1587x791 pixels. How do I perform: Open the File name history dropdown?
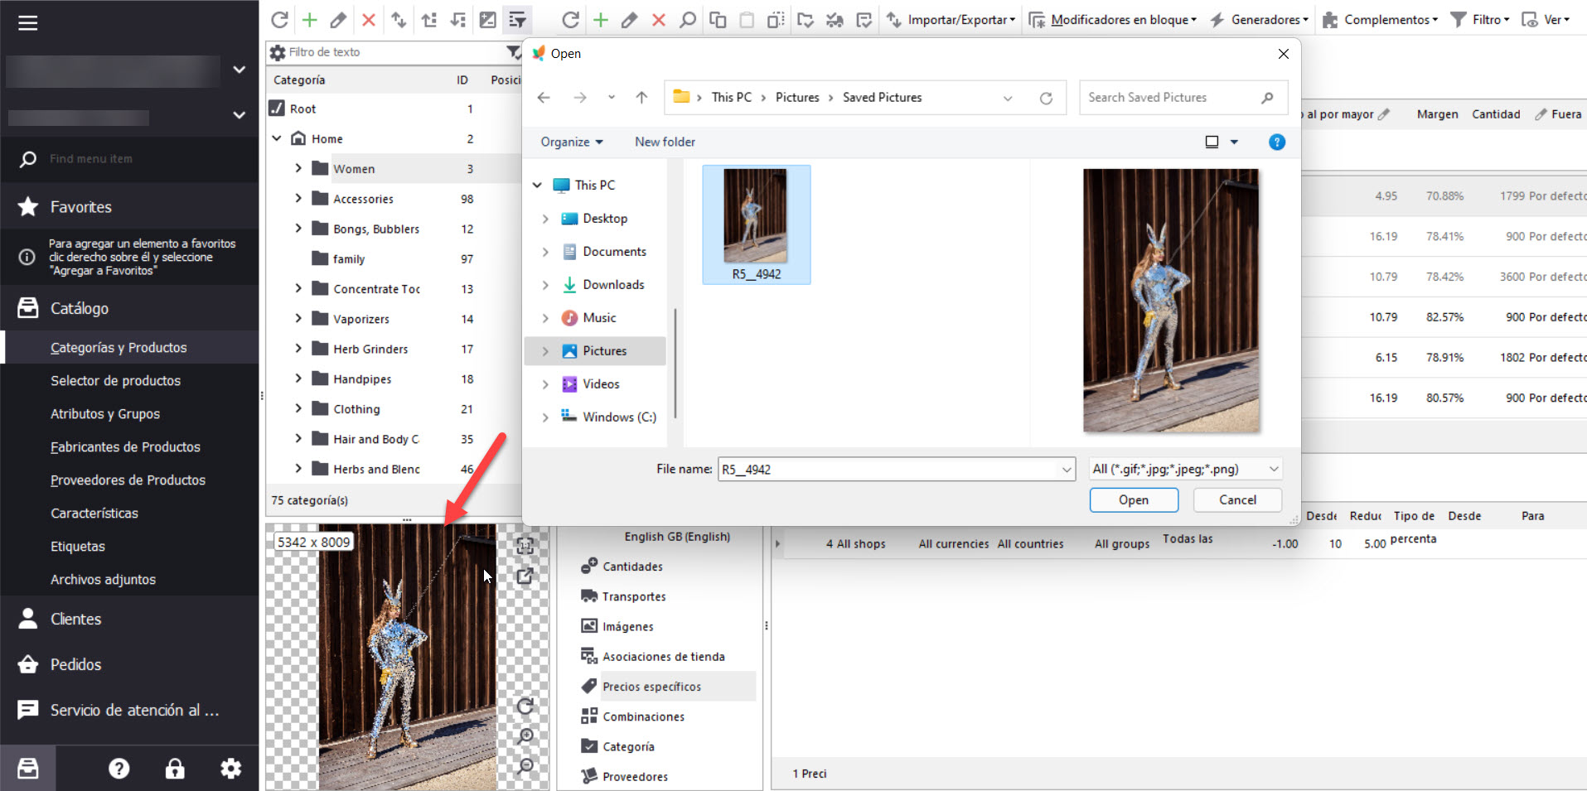click(x=1067, y=470)
